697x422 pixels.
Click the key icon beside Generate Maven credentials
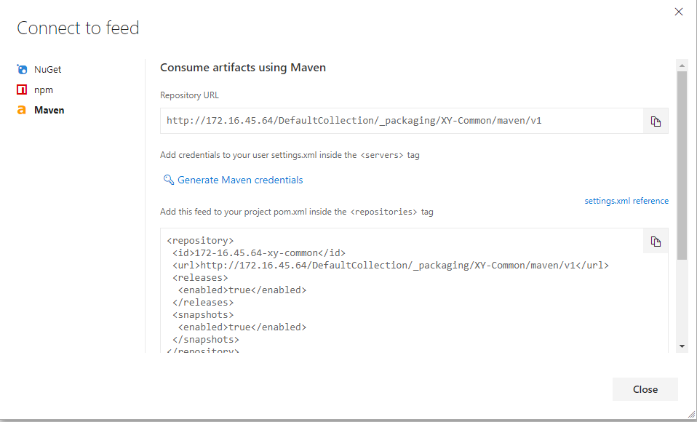169,180
